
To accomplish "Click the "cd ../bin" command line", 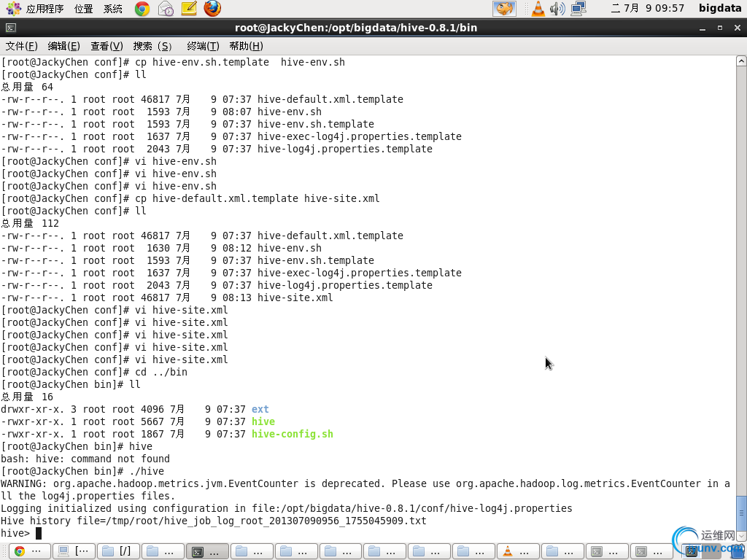I will (x=161, y=373).
